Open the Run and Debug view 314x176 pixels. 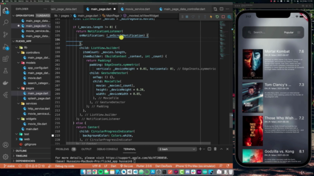tap(5, 47)
